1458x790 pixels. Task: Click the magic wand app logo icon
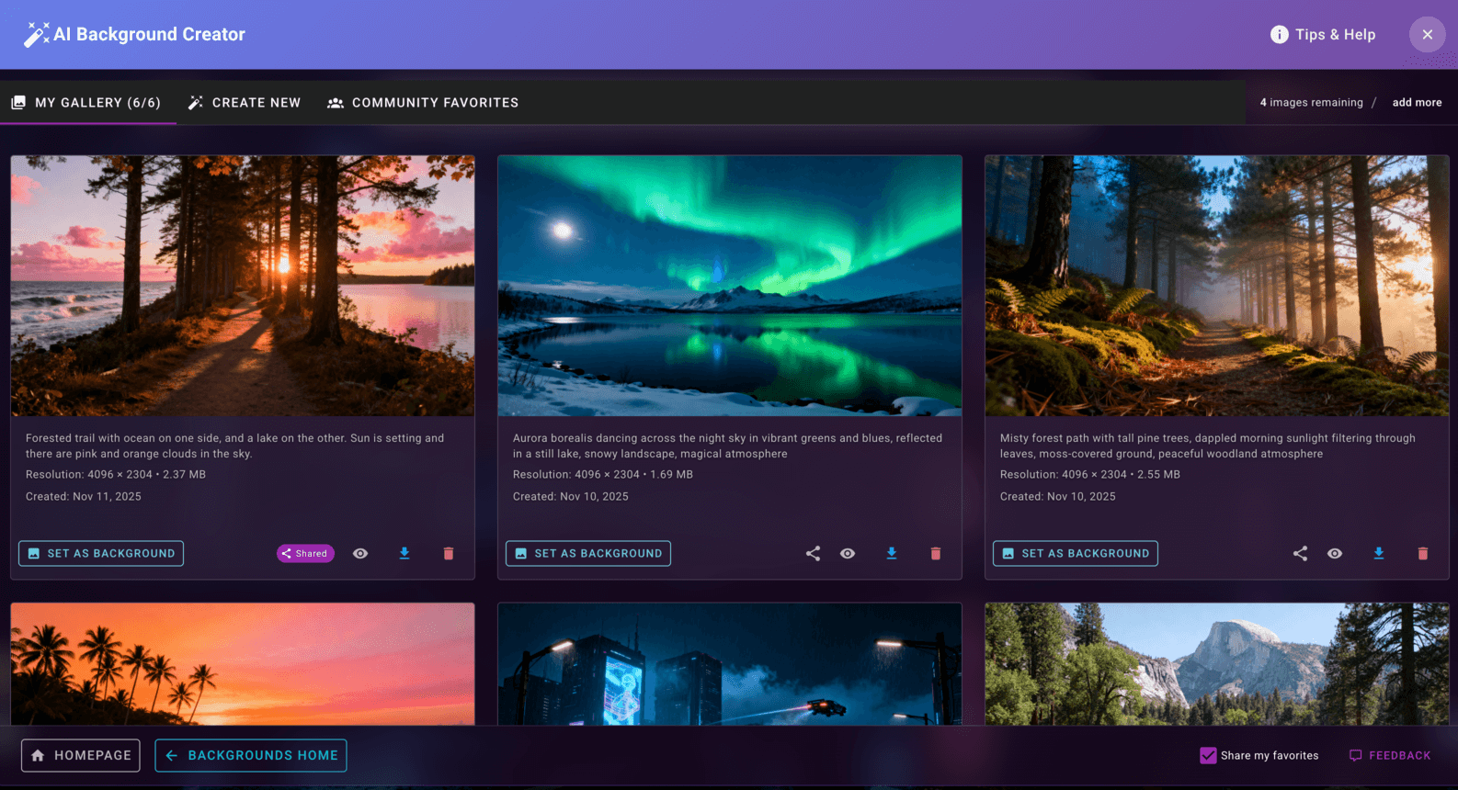click(36, 35)
